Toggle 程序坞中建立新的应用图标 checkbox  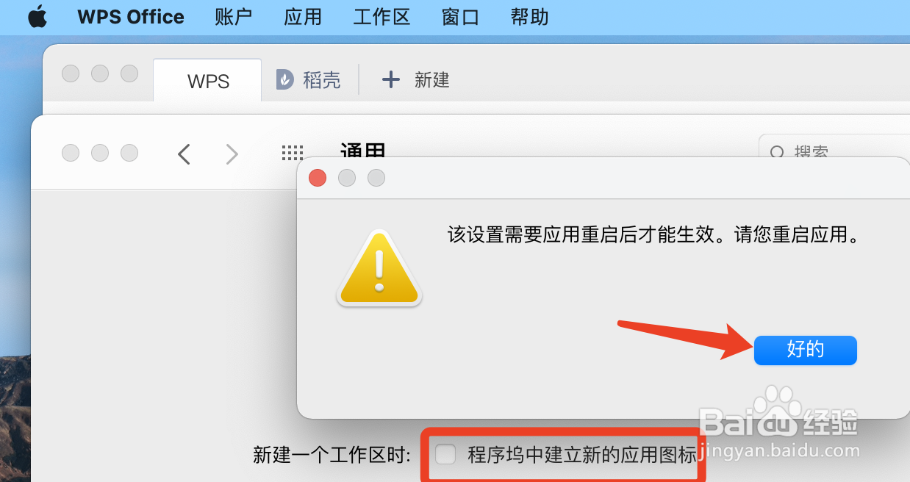coord(445,454)
